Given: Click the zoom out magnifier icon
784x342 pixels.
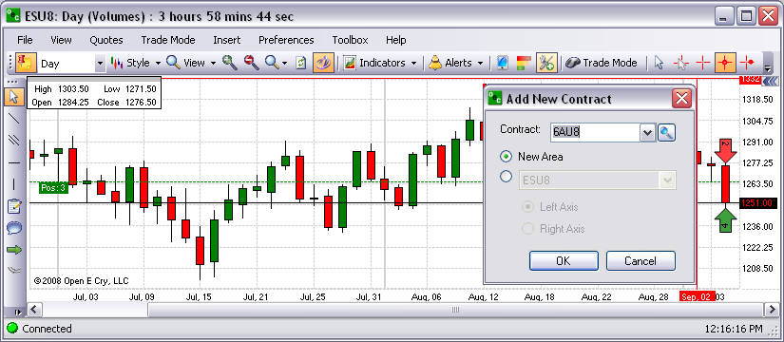Looking at the screenshot, I should [252, 63].
